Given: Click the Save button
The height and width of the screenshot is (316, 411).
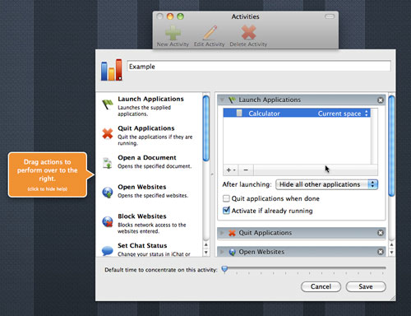Looking at the screenshot, I should 366,286.
